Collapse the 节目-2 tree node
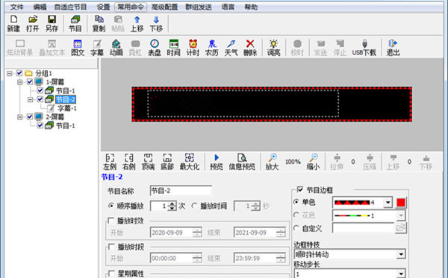Image resolution: width=448 pixels, height=278 pixels. (31, 100)
